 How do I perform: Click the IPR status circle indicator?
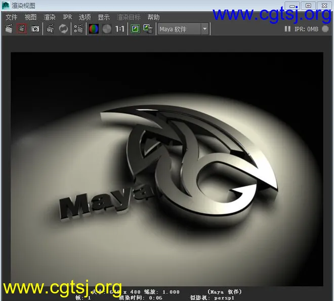[x=325, y=29]
